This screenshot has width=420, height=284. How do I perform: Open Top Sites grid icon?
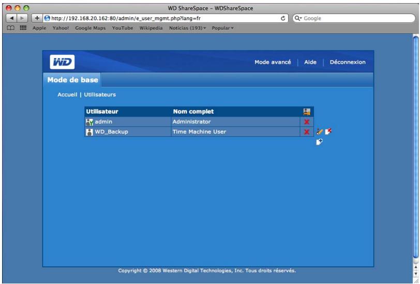pyautogui.click(x=23, y=27)
